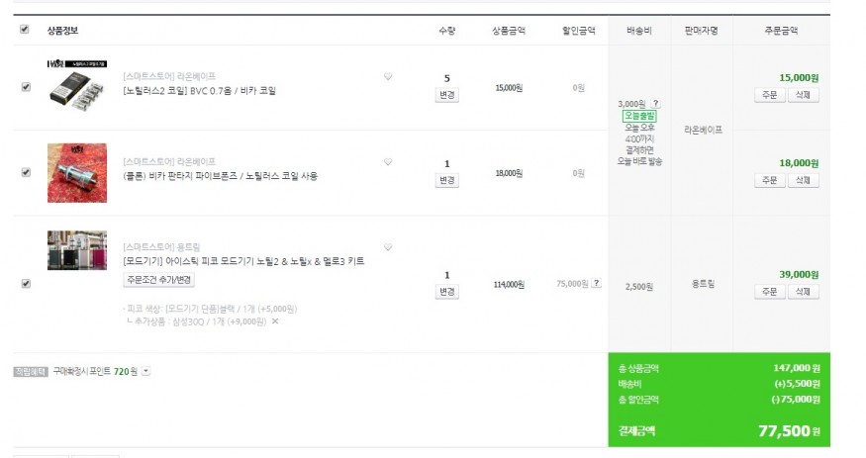Remove the 삼성30Q additional product with X

[x=275, y=321]
